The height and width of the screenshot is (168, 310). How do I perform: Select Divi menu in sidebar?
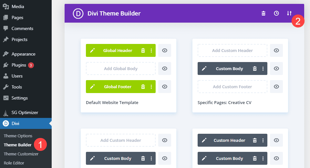(x=26, y=123)
